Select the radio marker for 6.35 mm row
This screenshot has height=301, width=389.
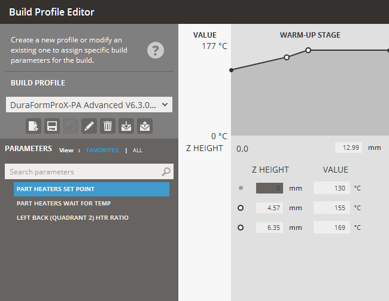(241, 228)
